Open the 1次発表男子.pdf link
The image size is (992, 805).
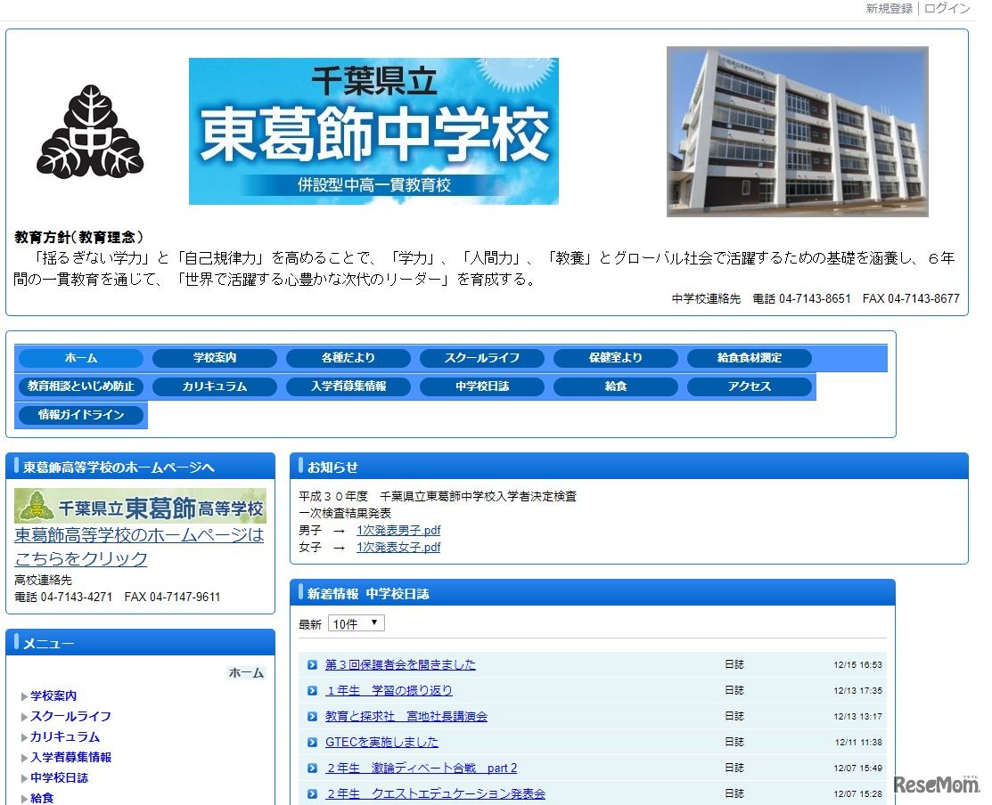point(398,530)
